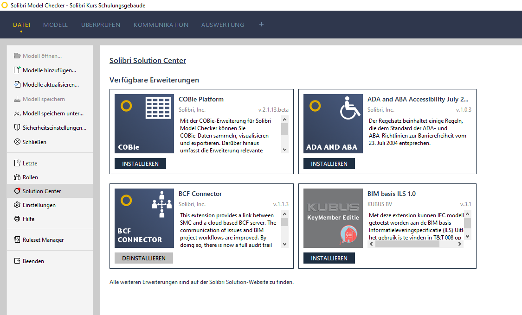Click the Modell speichern unter icon

pyautogui.click(x=17, y=113)
